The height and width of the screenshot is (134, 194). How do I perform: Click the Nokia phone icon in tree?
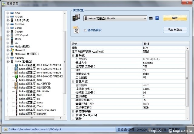[x=12, y=61]
